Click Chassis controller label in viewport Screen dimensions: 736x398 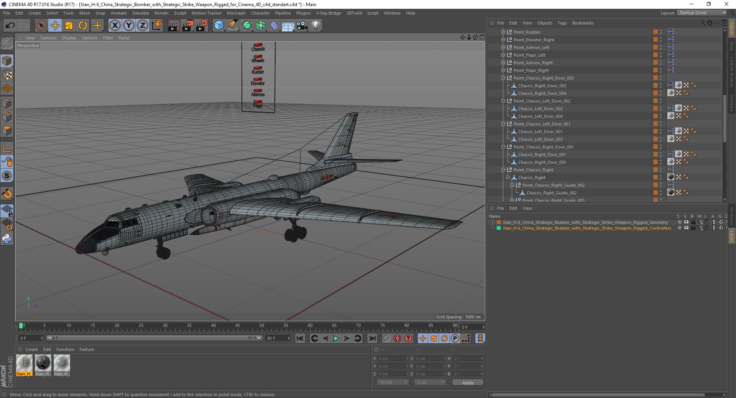coord(258,49)
